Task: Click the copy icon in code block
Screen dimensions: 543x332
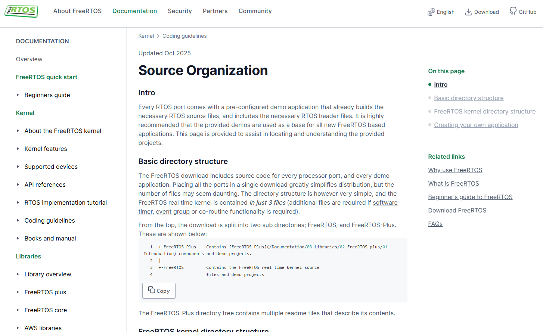Action: tap(152, 290)
